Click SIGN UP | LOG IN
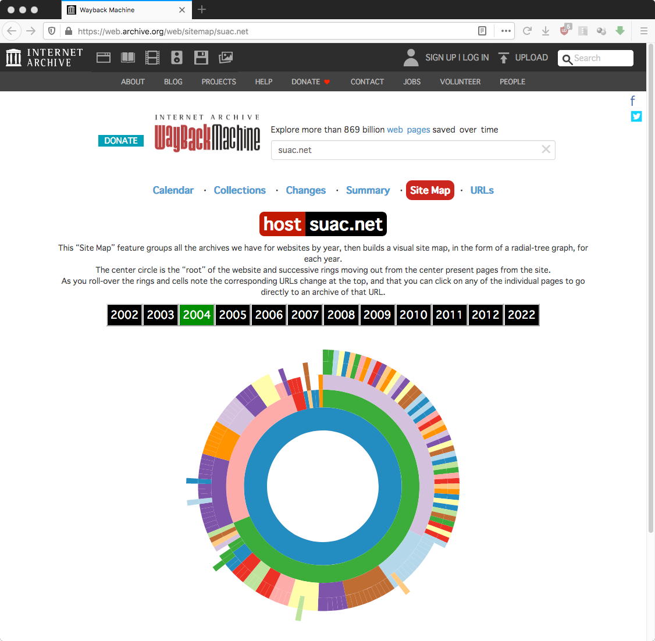 coord(457,58)
